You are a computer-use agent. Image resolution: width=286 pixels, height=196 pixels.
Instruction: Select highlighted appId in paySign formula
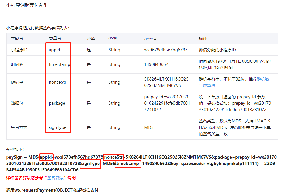coord(46,157)
